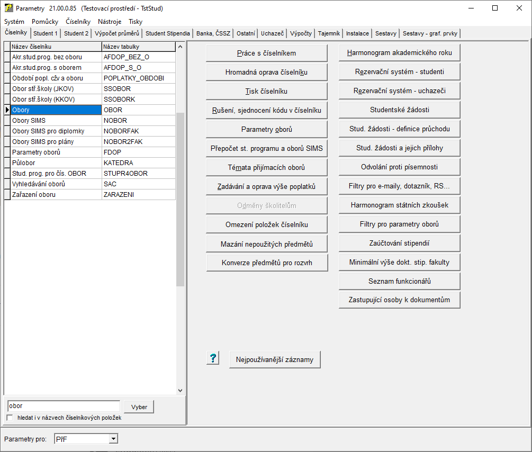The image size is (532, 452).
Task: Open the Nástroje menu
Action: click(110, 22)
